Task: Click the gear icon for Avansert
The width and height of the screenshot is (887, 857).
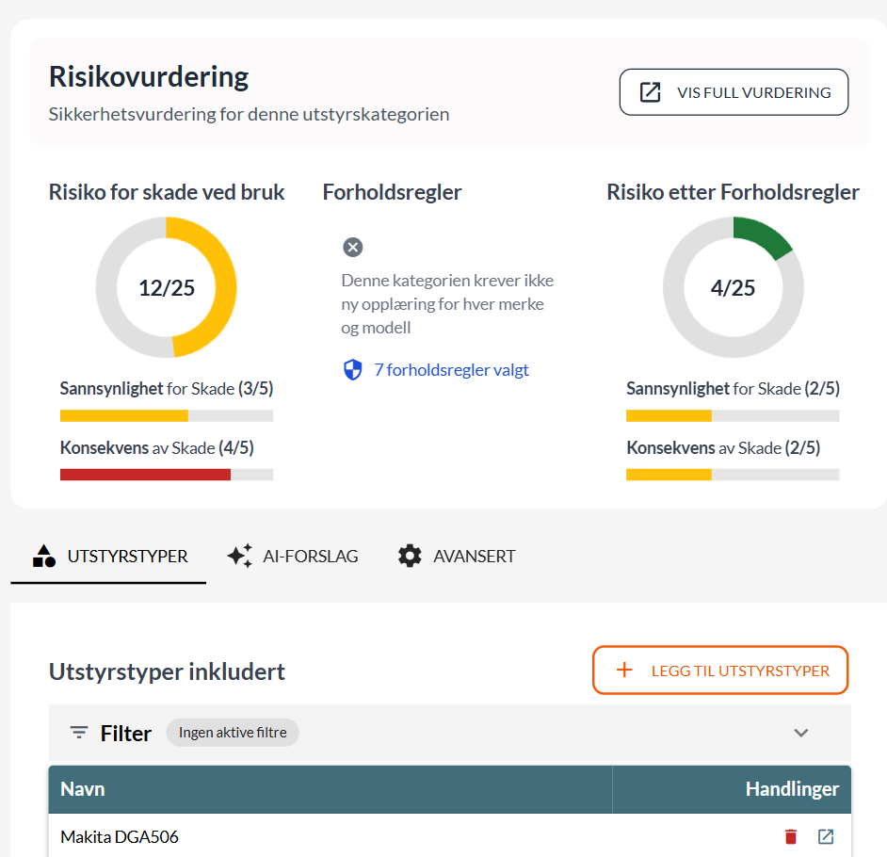Action: pos(410,556)
